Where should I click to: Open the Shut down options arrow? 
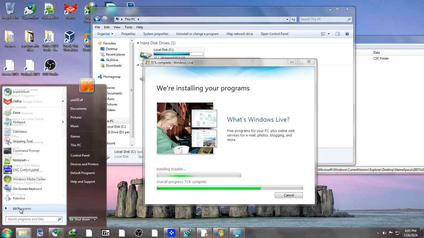pyautogui.click(x=95, y=219)
